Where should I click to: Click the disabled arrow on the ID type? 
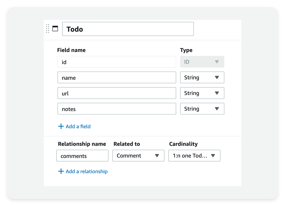(x=217, y=62)
